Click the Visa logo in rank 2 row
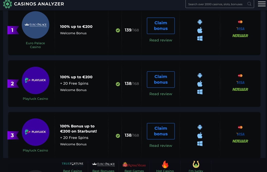 (x=240, y=83)
